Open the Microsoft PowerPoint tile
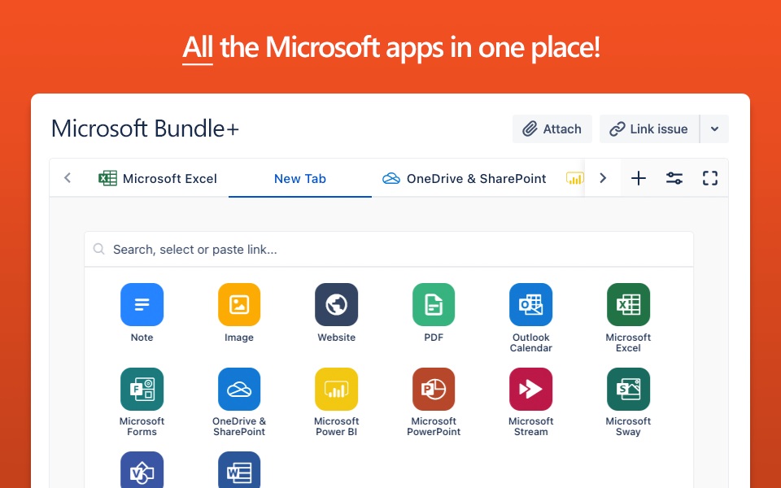Screen dimensions: 781x488 point(434,390)
